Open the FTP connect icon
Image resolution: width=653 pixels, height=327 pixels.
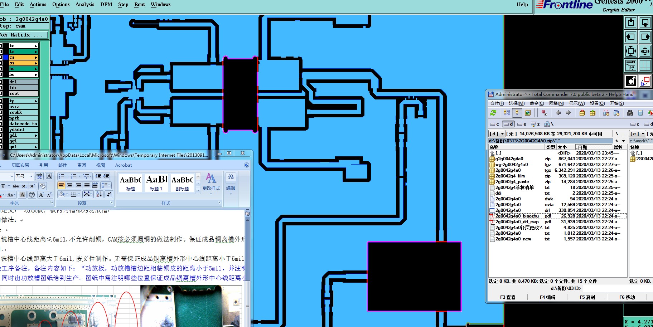[606, 113]
